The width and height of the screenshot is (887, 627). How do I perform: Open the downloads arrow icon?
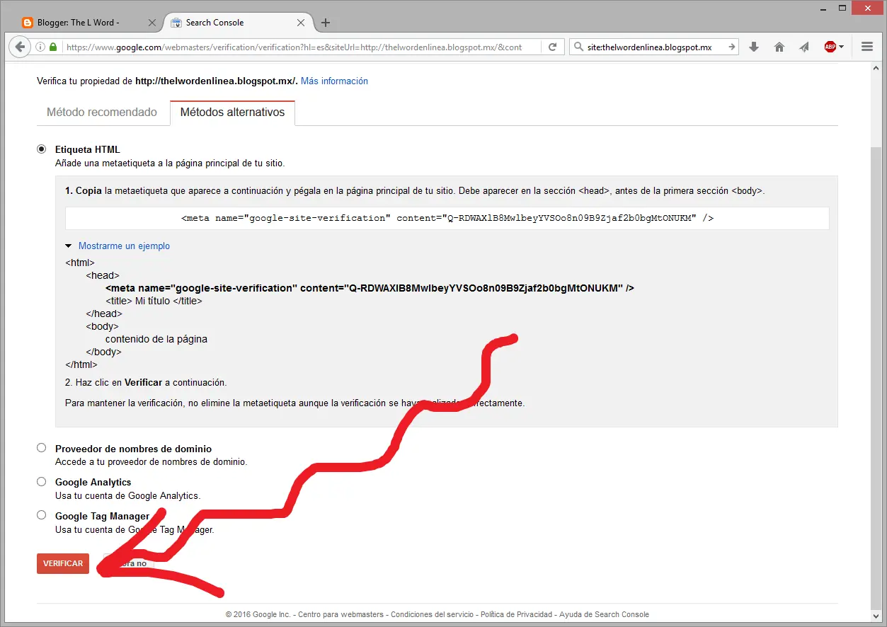pyautogui.click(x=754, y=47)
